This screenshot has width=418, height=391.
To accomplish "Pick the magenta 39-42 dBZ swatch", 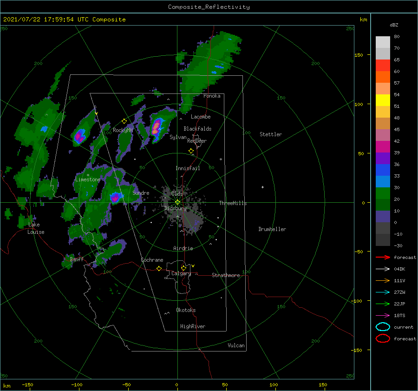I will 383,147.
